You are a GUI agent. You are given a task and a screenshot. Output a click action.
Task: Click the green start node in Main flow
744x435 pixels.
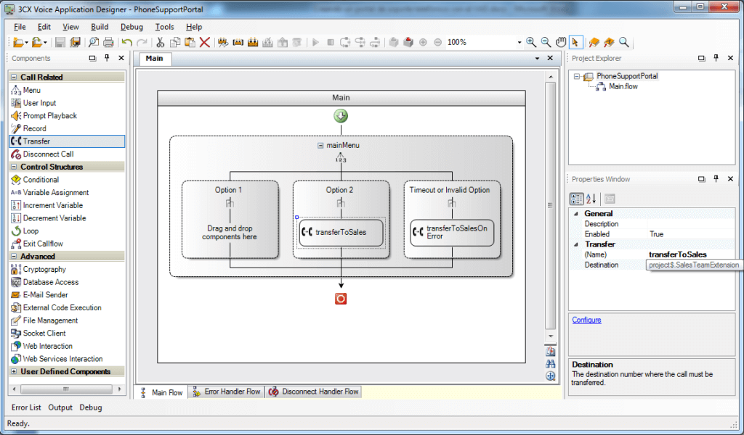[341, 115]
